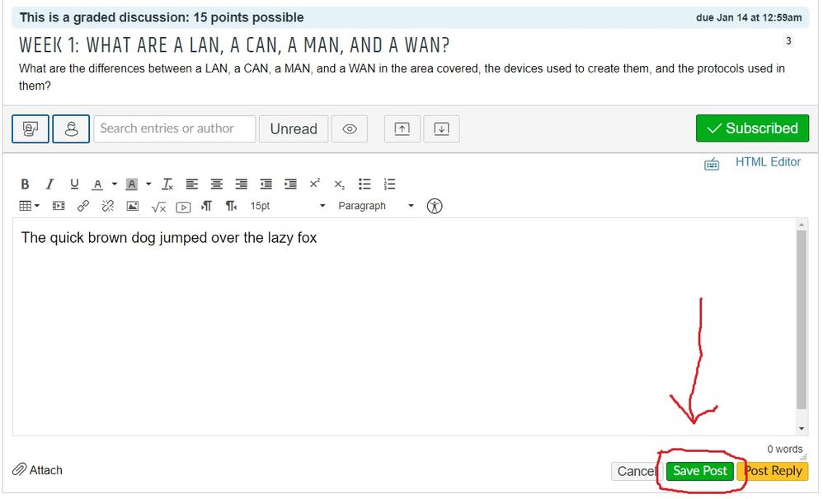This screenshot has width=823, height=499.
Task: Switch to the HTML Editor
Action: pos(767,162)
